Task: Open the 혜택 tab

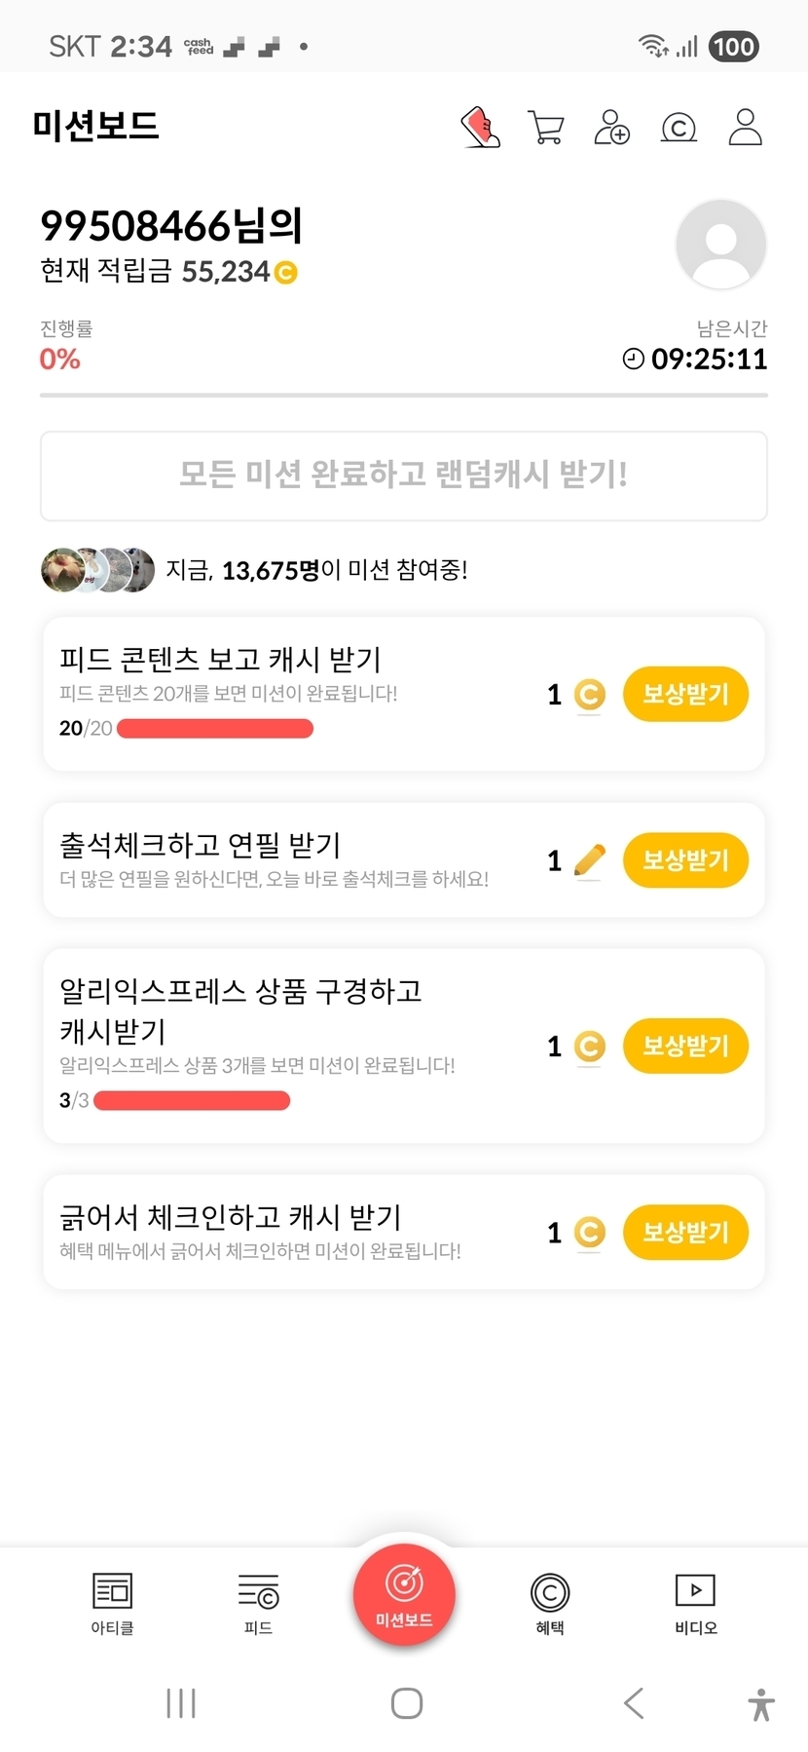Action: click(x=550, y=1603)
